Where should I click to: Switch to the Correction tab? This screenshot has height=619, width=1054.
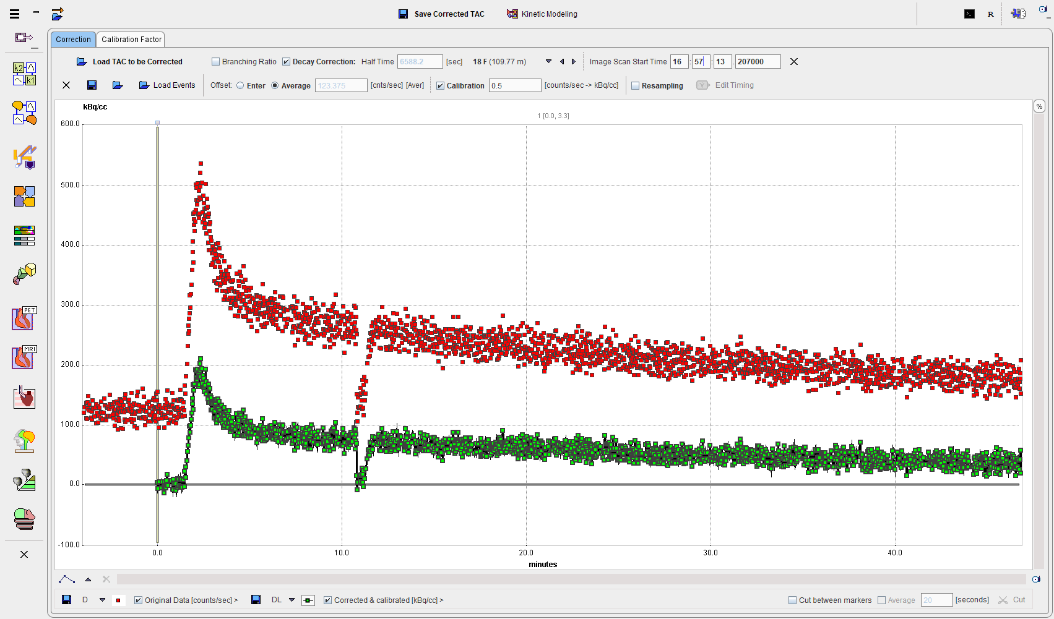tap(73, 39)
